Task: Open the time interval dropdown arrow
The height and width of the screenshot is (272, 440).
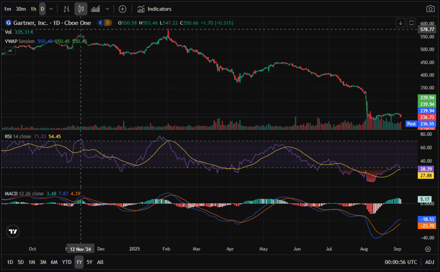Action: click(x=52, y=9)
